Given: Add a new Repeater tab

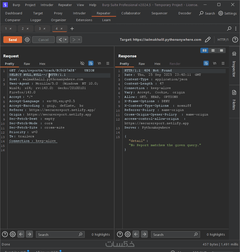Looking at the screenshot, I should tap(72, 29).
